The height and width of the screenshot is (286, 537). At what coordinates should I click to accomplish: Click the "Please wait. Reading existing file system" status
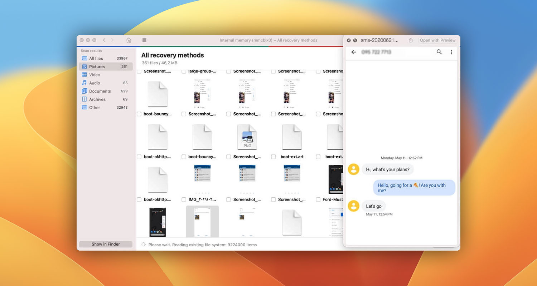pyautogui.click(x=202, y=245)
